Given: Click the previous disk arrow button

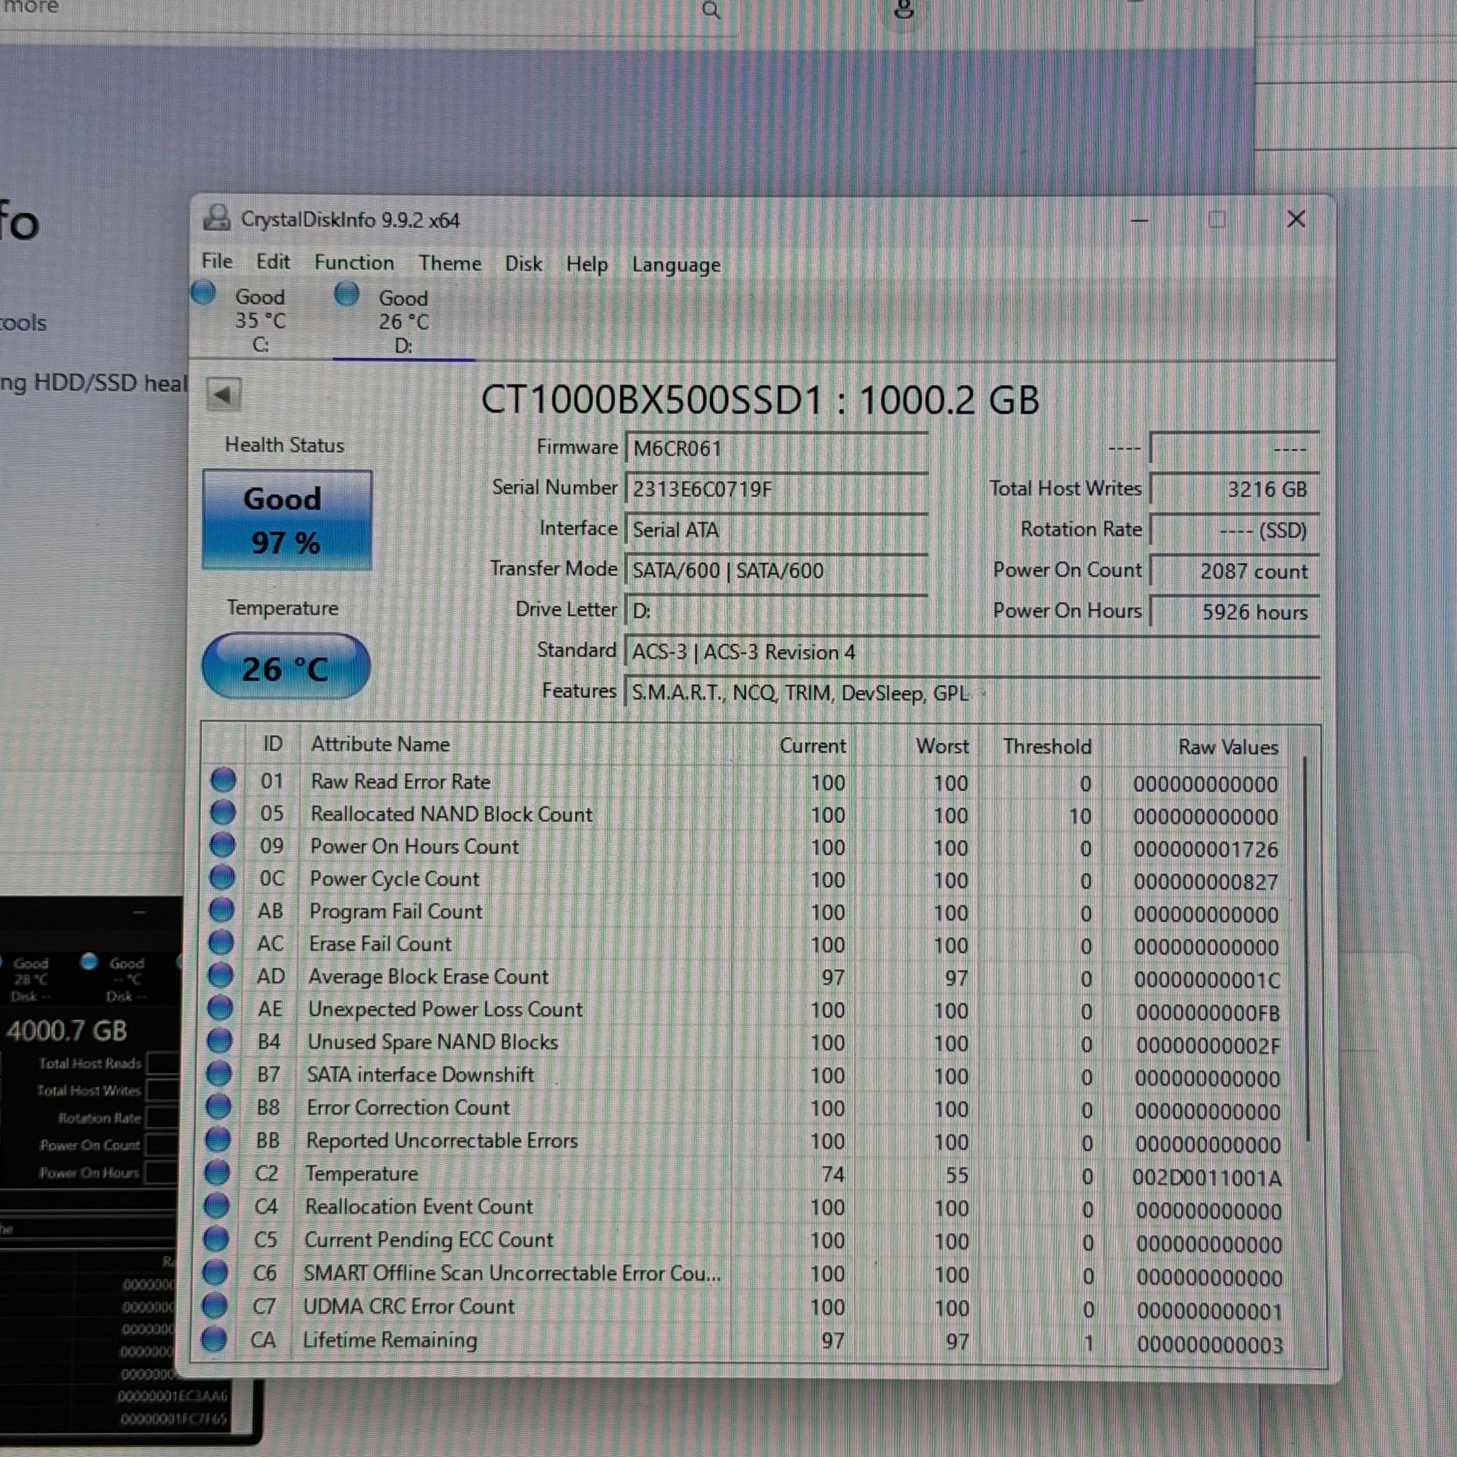Looking at the screenshot, I should [x=223, y=394].
